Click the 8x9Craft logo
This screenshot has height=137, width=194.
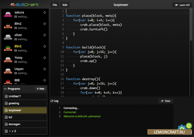25,5
